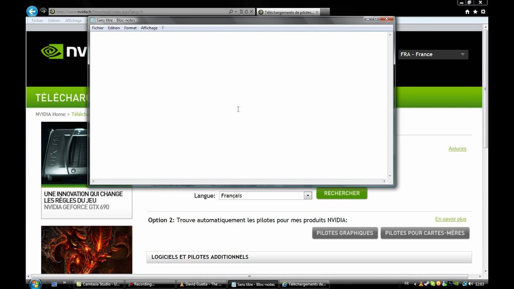This screenshot has height=289, width=514.
Task: Open the En savoir plus link
Action: (451, 219)
